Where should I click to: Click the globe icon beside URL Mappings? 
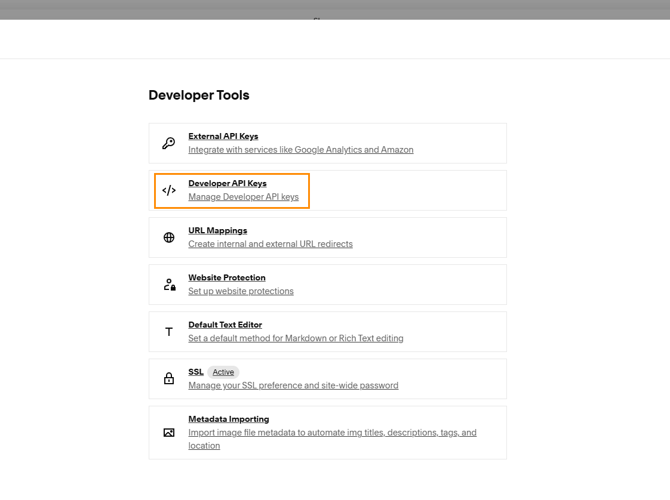(169, 237)
